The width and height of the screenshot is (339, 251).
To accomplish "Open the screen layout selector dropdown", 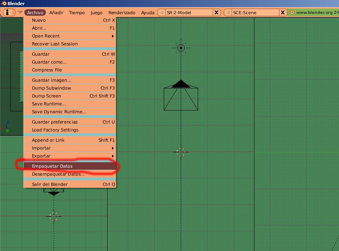I will click(x=162, y=13).
